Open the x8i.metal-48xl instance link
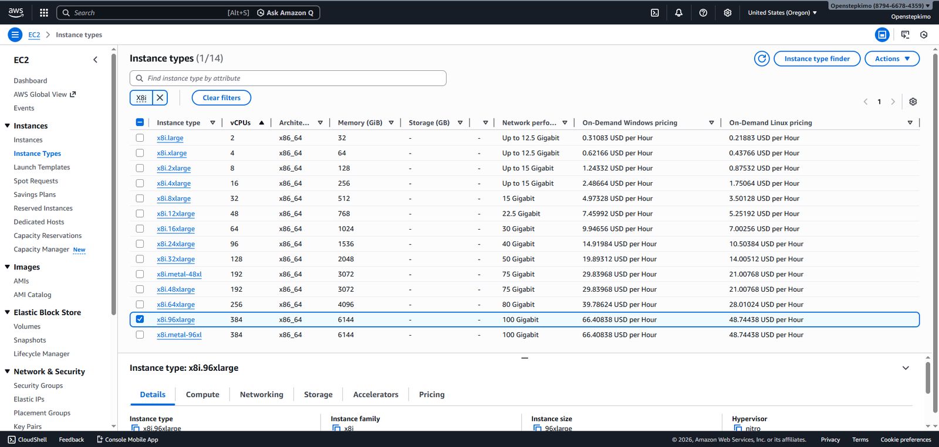Image resolution: width=939 pixels, height=447 pixels. coord(179,274)
